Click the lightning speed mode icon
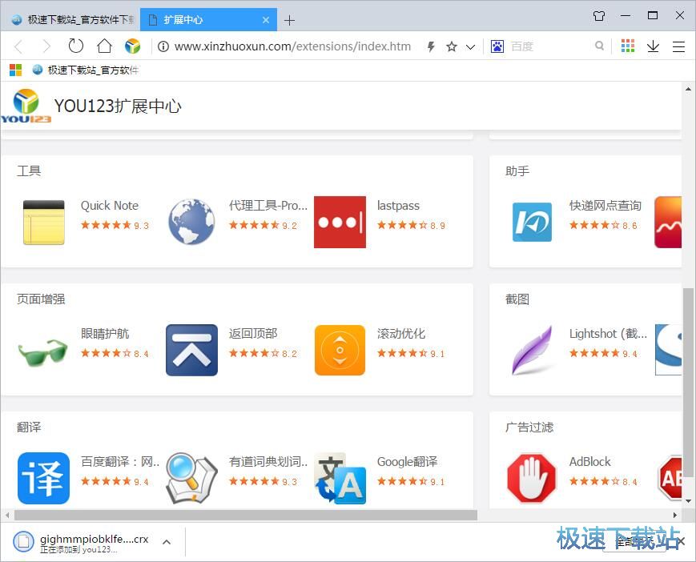Viewport: 696px width, 562px height. click(x=431, y=46)
